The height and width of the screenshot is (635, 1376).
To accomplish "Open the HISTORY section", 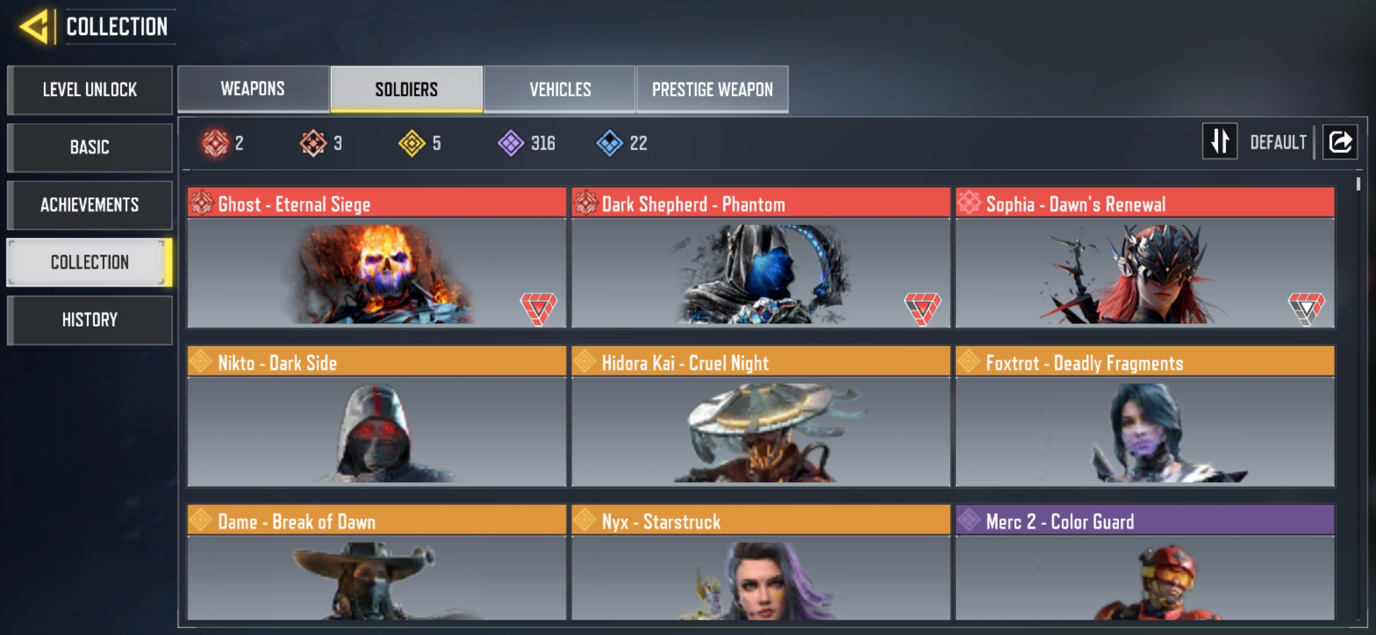I will pos(89,320).
